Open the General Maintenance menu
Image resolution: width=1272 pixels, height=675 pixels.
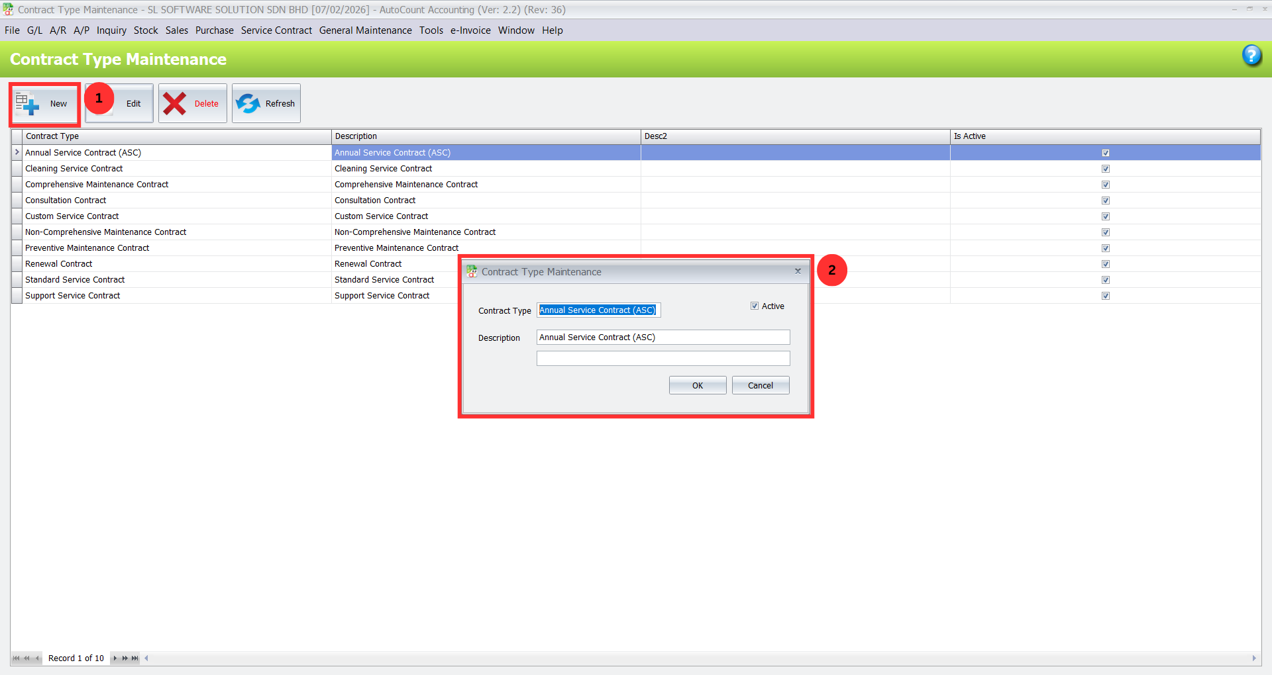[365, 30]
